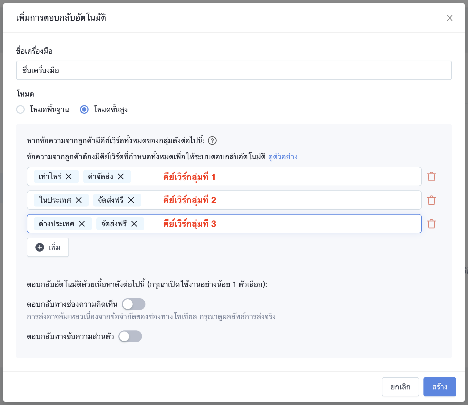Remove the ในประเทศ keyword tag
Screen dimensions: 468x405
(79, 200)
